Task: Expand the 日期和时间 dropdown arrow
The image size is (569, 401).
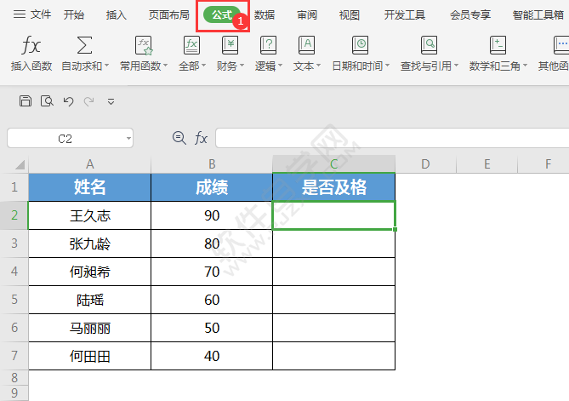Action: 387,66
